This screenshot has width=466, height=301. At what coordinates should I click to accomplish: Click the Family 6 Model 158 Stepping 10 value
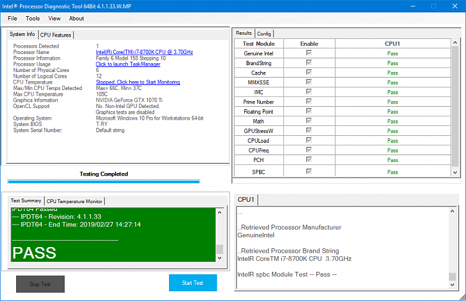click(x=130, y=58)
